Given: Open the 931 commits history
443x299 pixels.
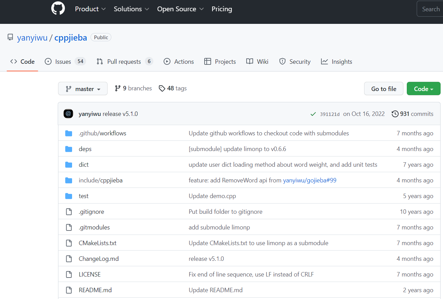Looking at the screenshot, I should coord(413,114).
